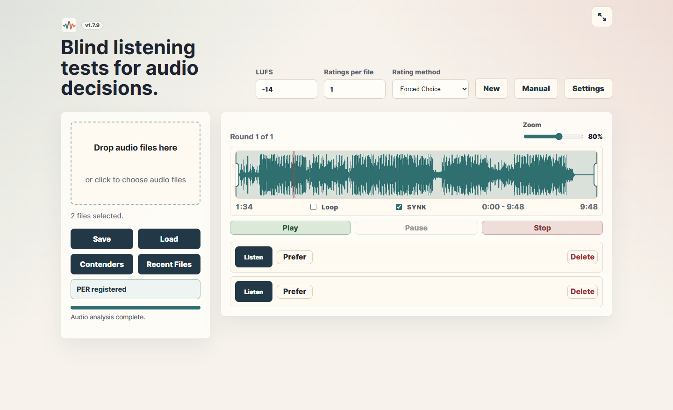This screenshot has height=410, width=673.
Task: Click the 0:00 - 9:48 range text
Action: click(503, 207)
